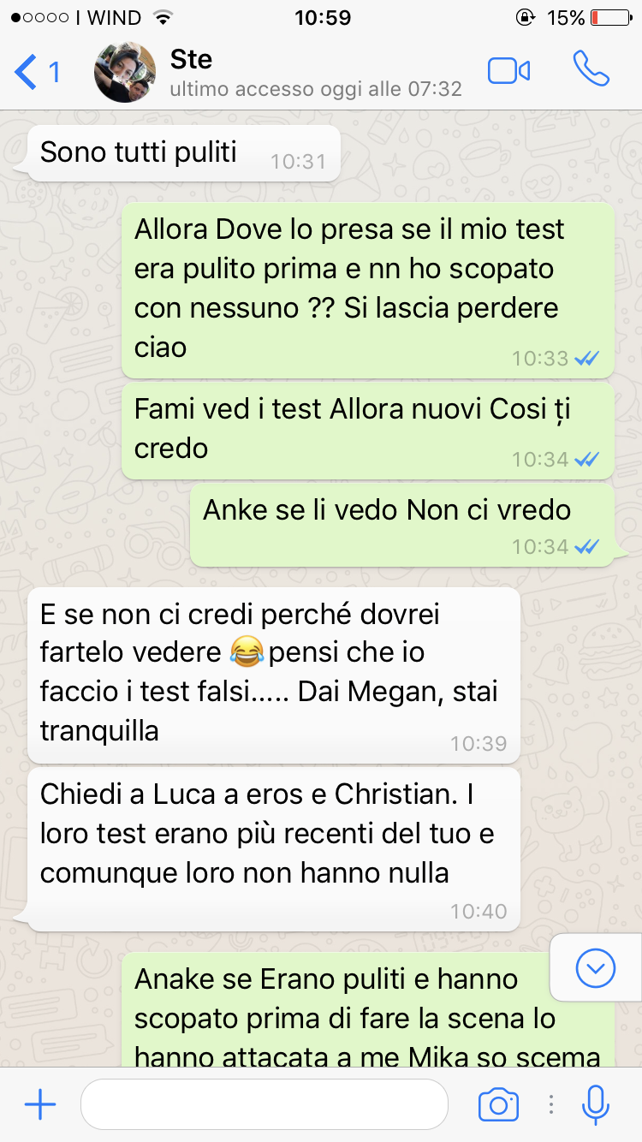This screenshot has height=1142, width=642.
Task: Tap the "Allora Dove lo presa" message
Action: coord(368,289)
